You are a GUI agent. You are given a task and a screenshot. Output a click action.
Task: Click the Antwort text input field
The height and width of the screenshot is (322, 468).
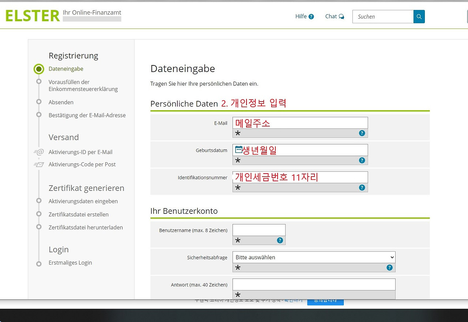tap(314, 284)
